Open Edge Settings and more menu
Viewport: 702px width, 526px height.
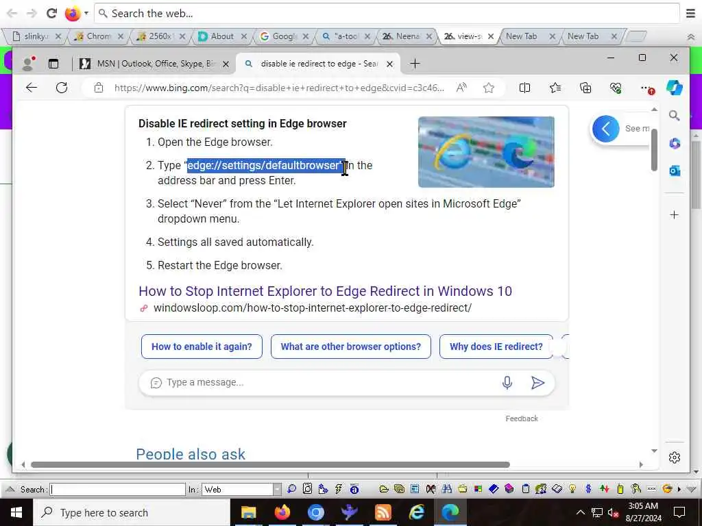pyautogui.click(x=646, y=88)
